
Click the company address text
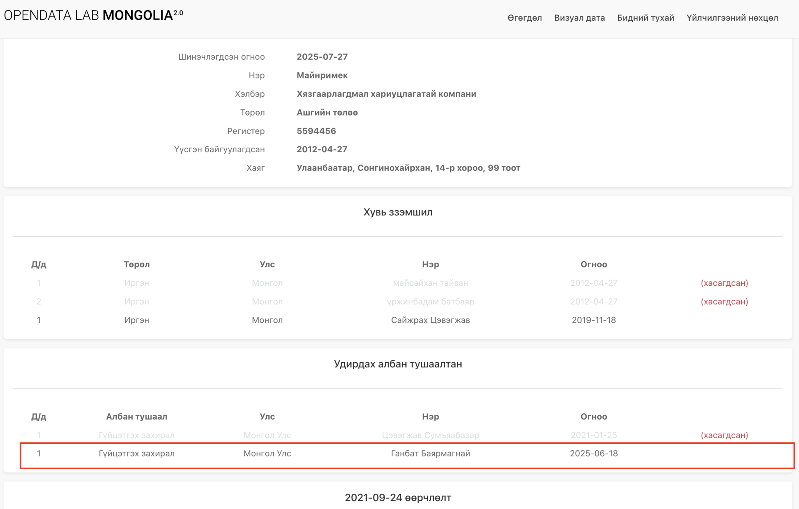[x=408, y=168]
